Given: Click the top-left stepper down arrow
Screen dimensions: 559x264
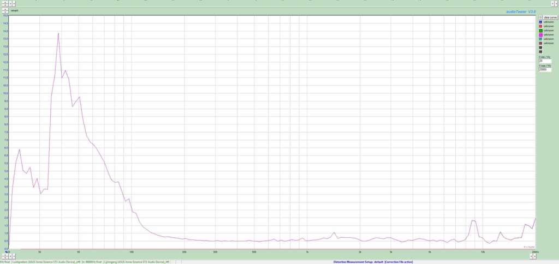Looking at the screenshot, I should (5, 5).
